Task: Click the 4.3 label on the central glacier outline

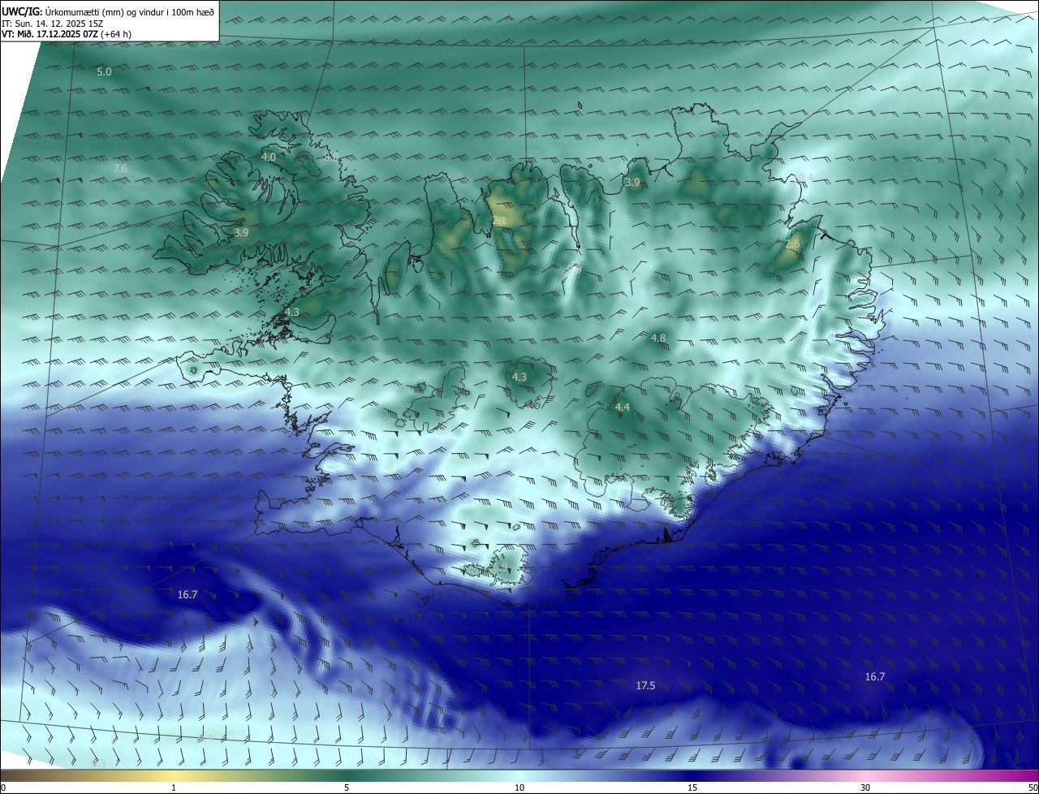Action: [519, 377]
